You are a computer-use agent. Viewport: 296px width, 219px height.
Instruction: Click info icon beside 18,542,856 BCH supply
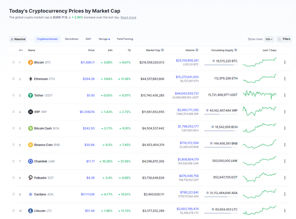pyautogui.click(x=212, y=127)
